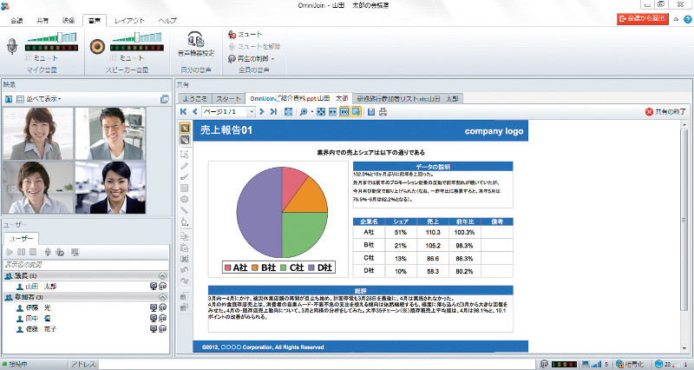Viewport: 694px width, 370px height.
Task: Go to the previous page
Action: [194, 112]
